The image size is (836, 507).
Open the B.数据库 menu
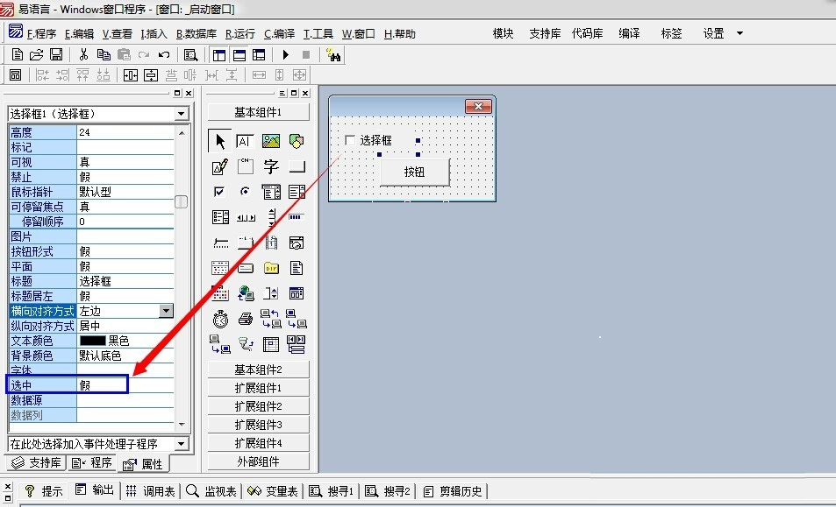(196, 33)
